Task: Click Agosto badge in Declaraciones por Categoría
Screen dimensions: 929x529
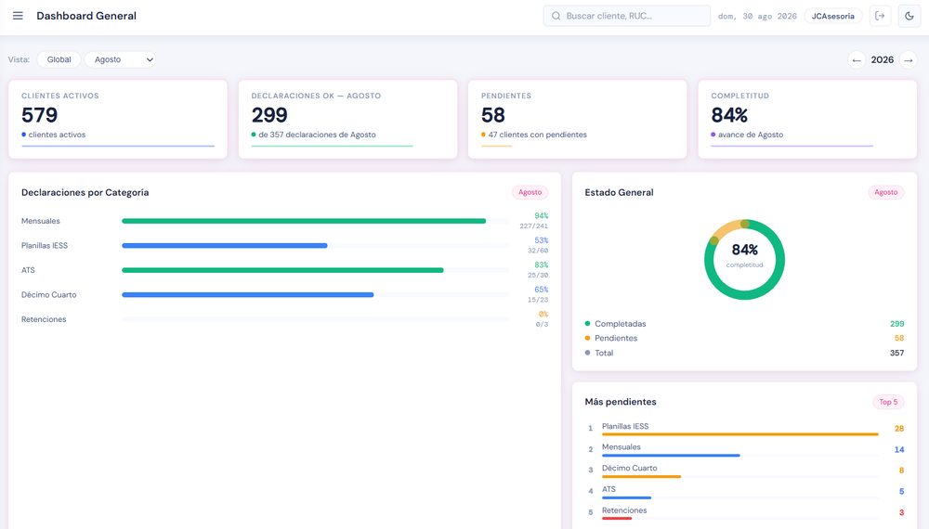Action: pyautogui.click(x=530, y=192)
